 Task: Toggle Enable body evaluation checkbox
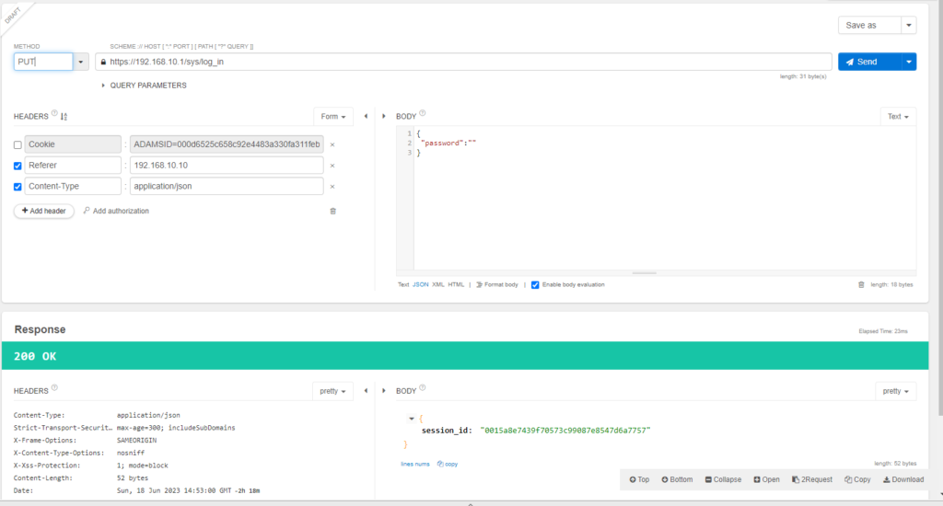[535, 285]
